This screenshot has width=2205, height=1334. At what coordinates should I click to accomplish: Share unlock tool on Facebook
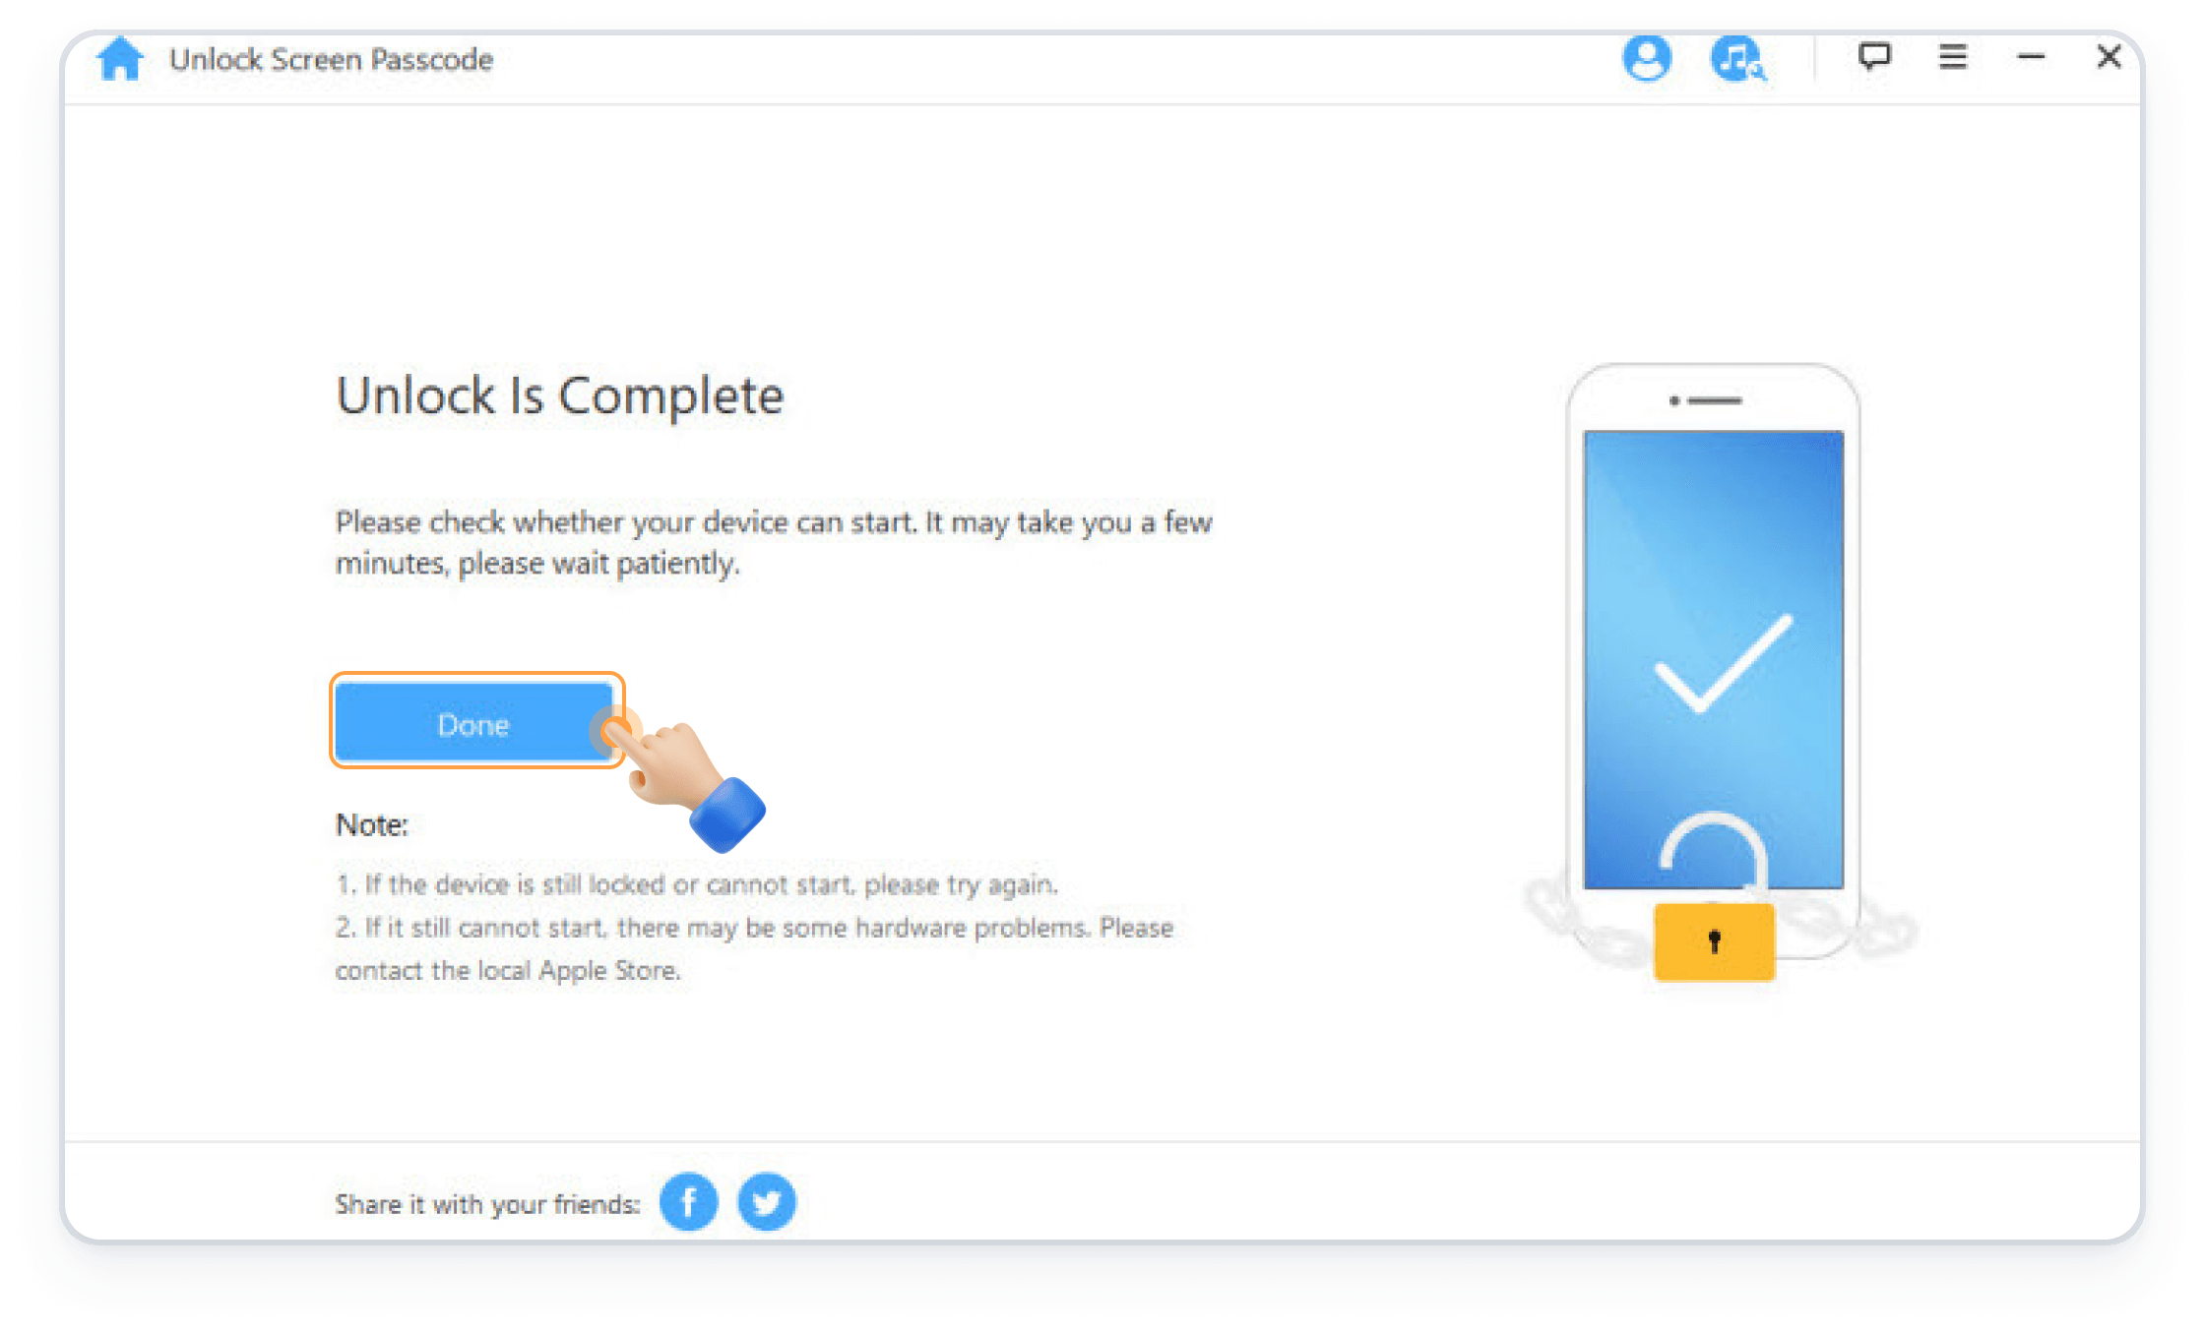click(691, 1200)
